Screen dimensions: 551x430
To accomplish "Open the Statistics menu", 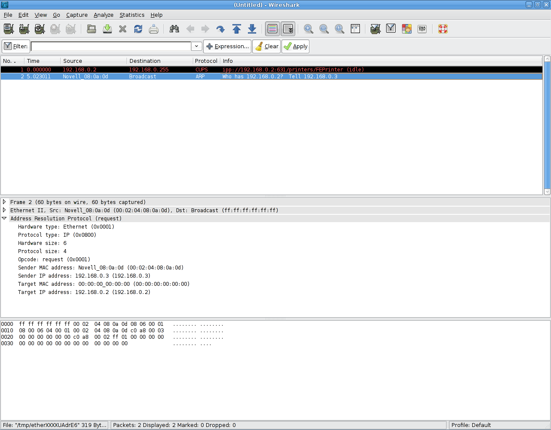I will click(132, 15).
